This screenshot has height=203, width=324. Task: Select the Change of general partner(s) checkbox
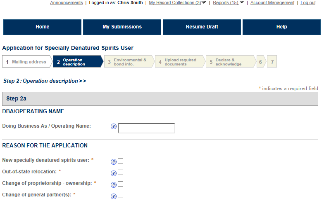pos(121,196)
